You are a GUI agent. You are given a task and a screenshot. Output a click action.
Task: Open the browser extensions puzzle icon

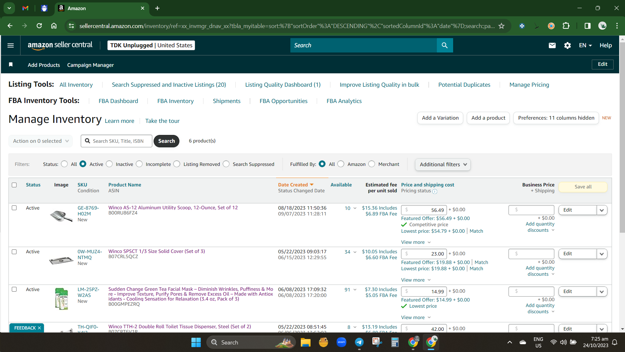click(566, 26)
